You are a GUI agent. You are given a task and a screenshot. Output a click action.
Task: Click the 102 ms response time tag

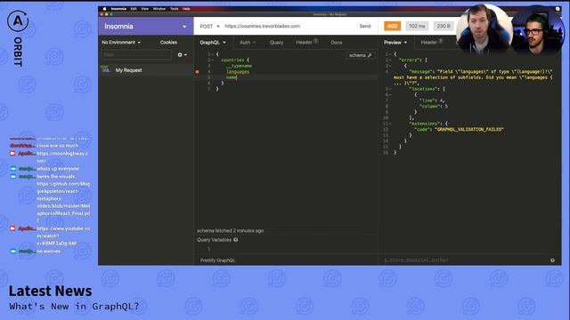417,26
